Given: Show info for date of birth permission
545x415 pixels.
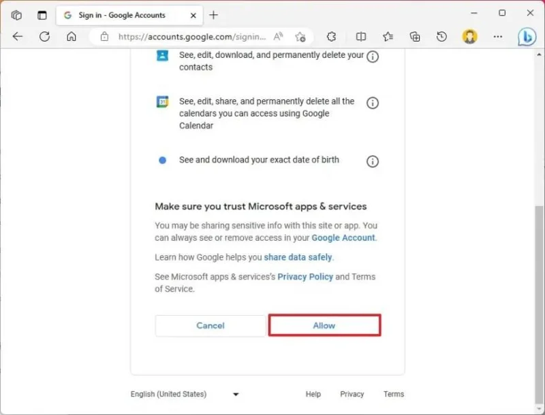Looking at the screenshot, I should click(x=373, y=161).
